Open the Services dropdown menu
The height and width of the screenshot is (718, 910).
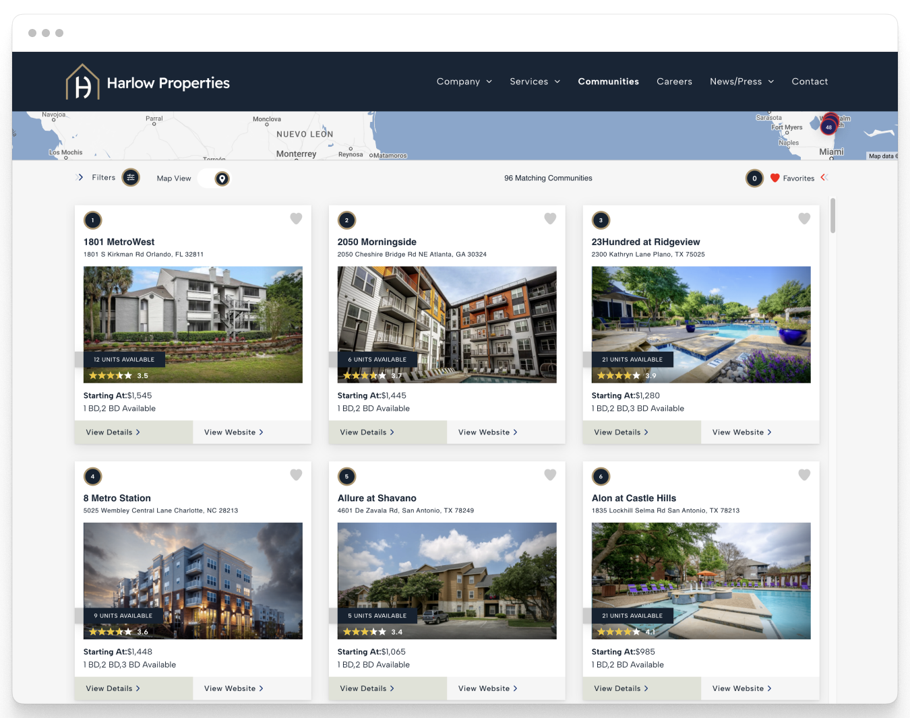(535, 81)
